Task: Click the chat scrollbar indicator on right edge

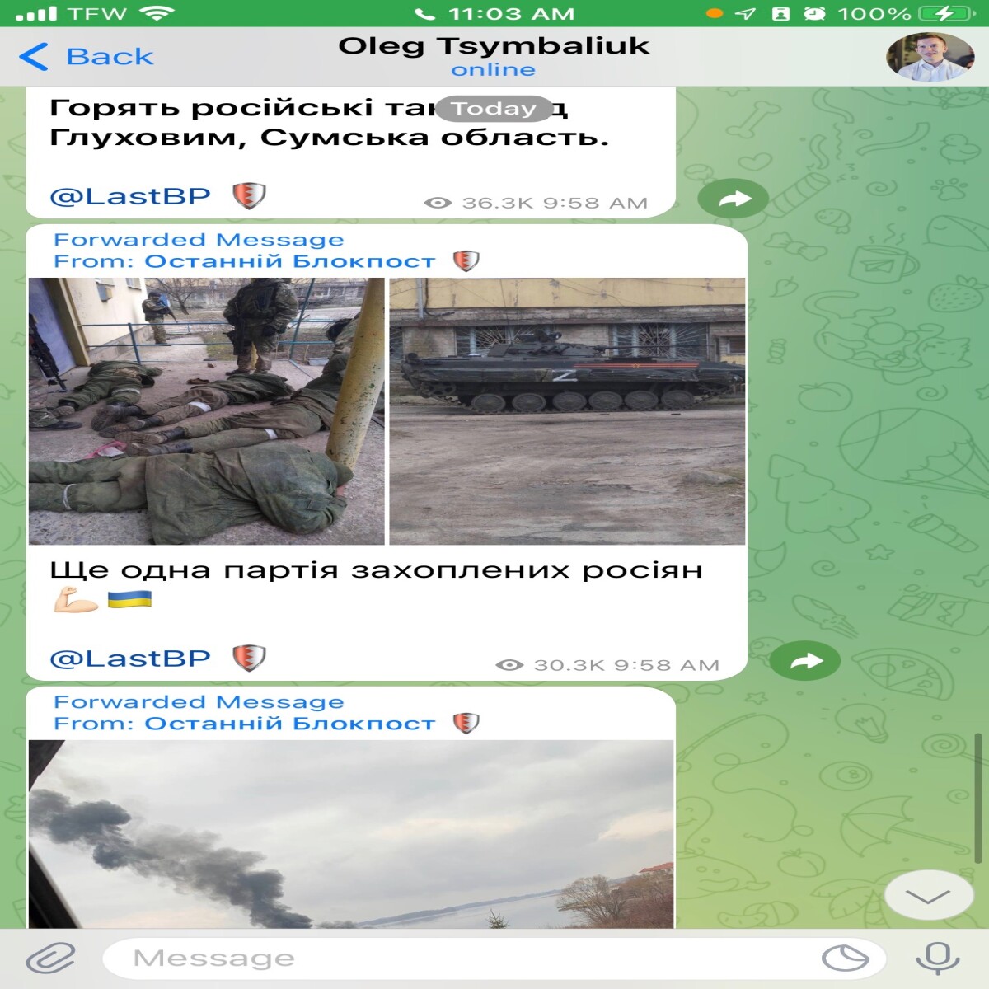Action: tap(978, 798)
